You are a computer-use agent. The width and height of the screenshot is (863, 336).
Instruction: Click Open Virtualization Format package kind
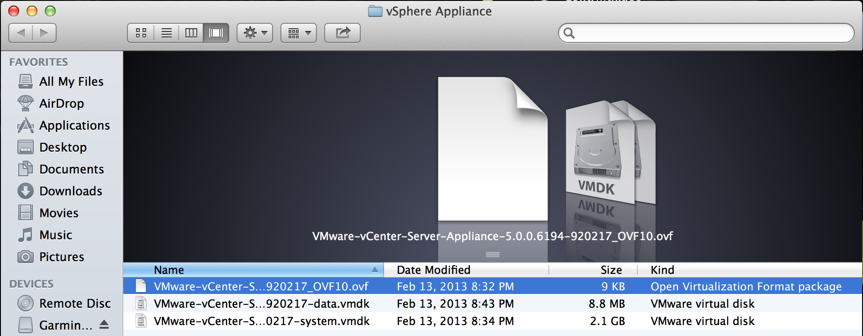point(746,286)
